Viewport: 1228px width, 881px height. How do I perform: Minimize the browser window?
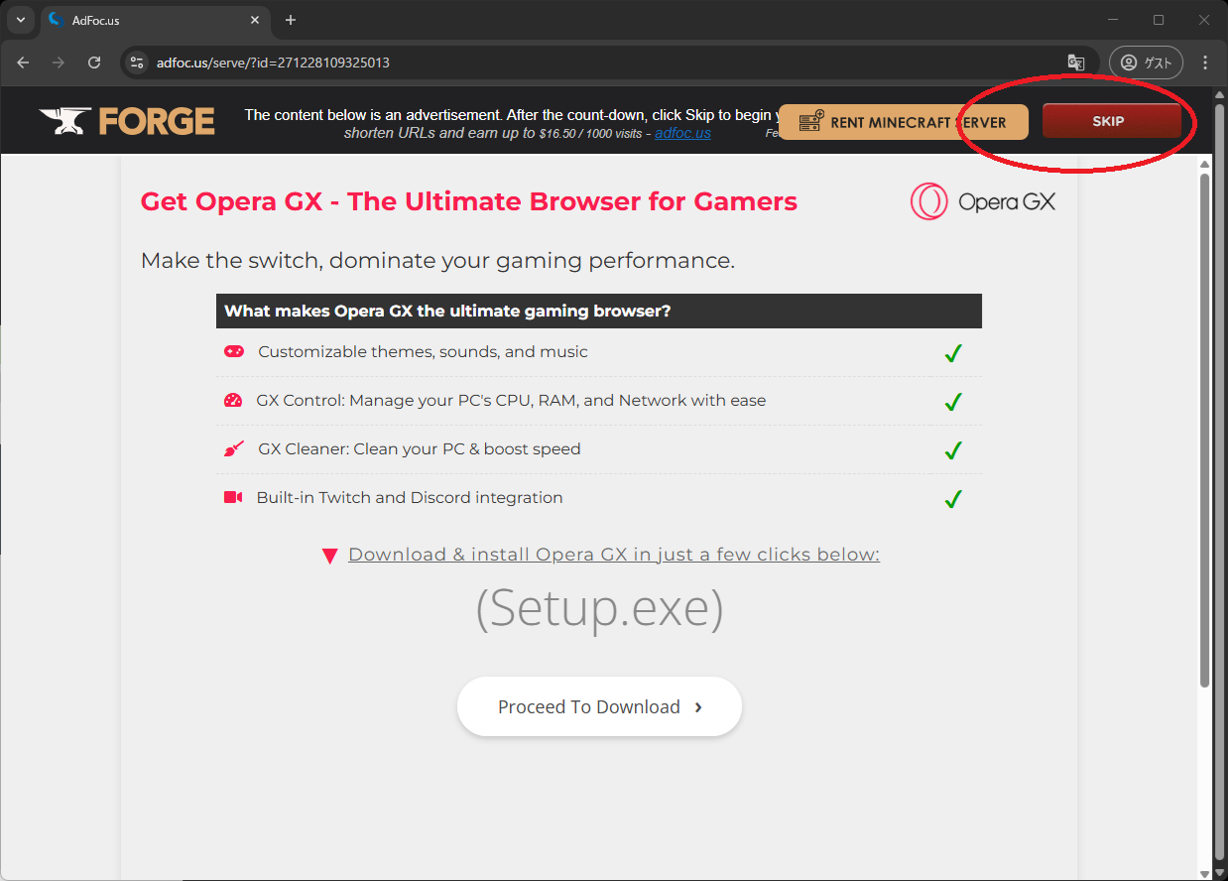point(1113,20)
